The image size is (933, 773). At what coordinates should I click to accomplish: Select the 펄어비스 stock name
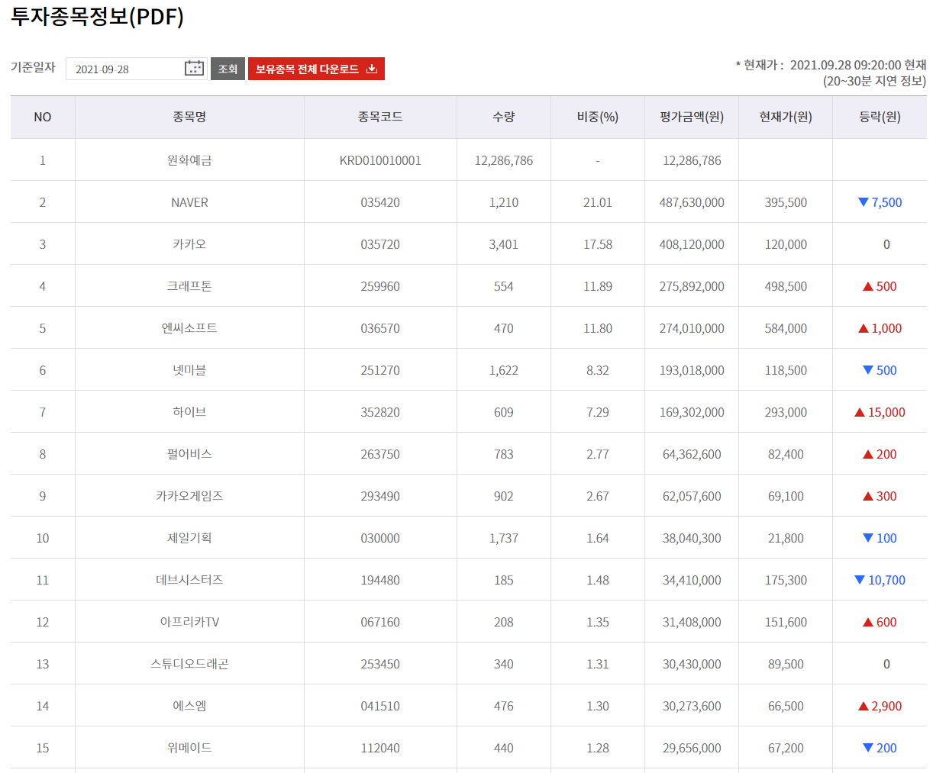(189, 454)
